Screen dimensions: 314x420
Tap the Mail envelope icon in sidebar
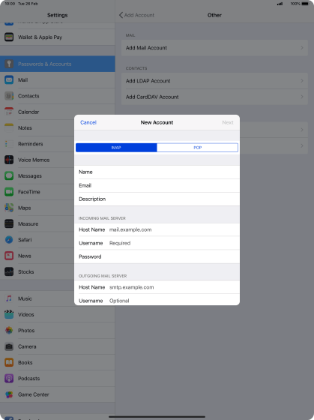(9, 79)
